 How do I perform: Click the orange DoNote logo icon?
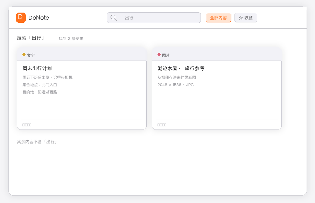pyautogui.click(x=21, y=17)
